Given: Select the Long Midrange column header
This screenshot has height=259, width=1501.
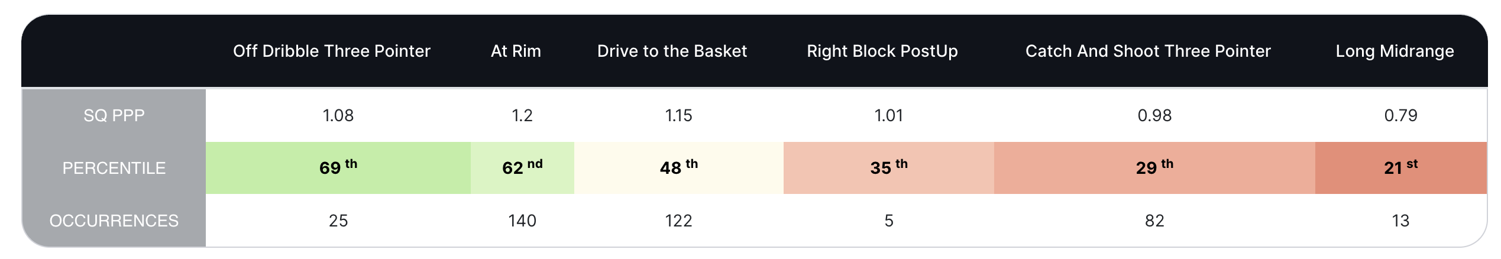Looking at the screenshot, I should tap(1394, 51).
